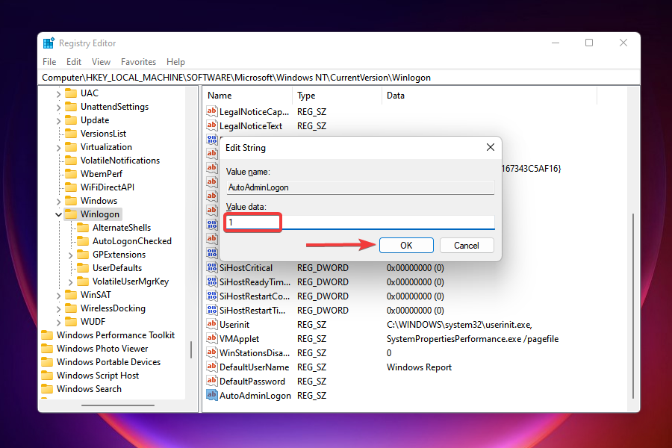Click the VersionsList folder icon
Viewport: 672px width, 448px height.
[71, 134]
